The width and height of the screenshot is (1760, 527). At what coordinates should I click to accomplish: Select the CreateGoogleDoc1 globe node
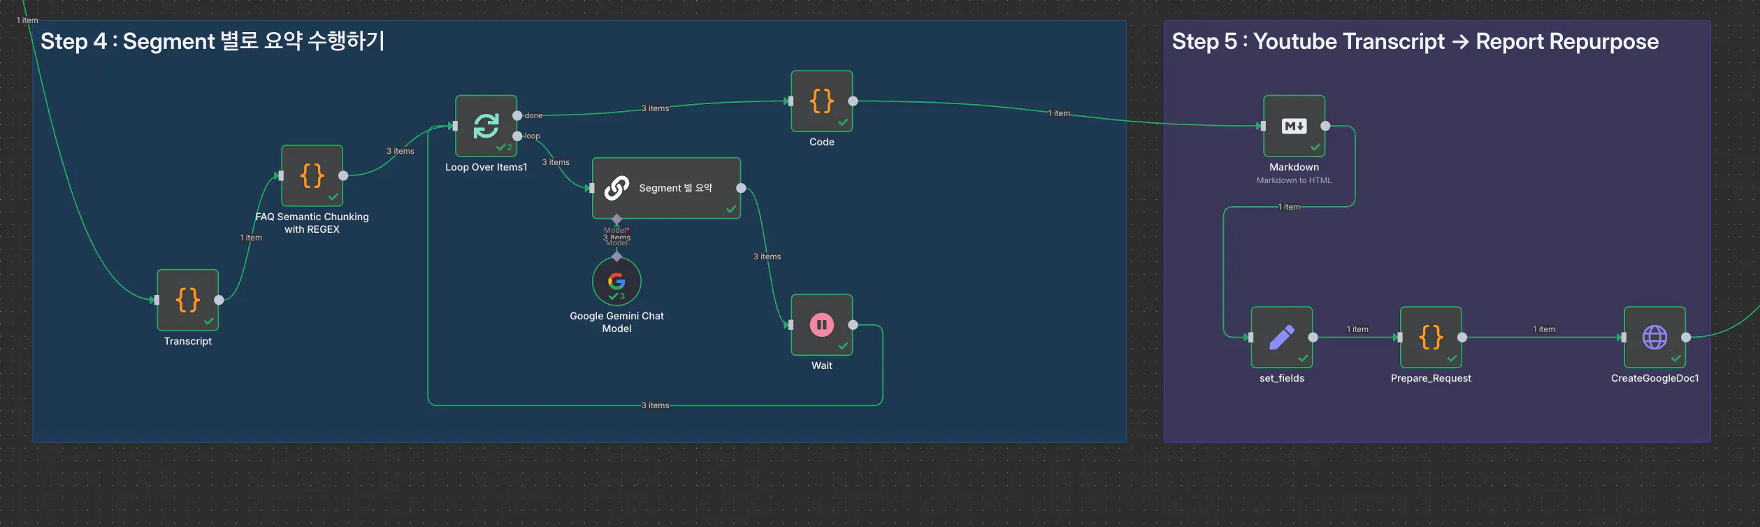1654,338
